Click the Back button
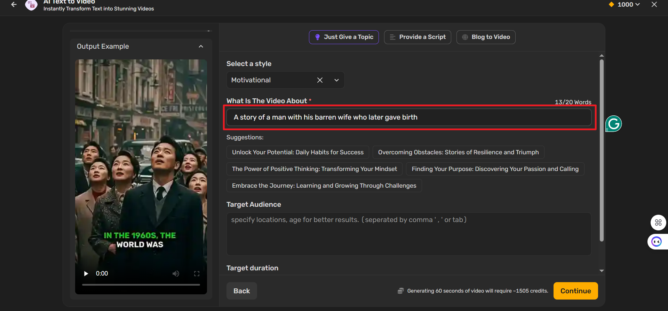 point(241,291)
